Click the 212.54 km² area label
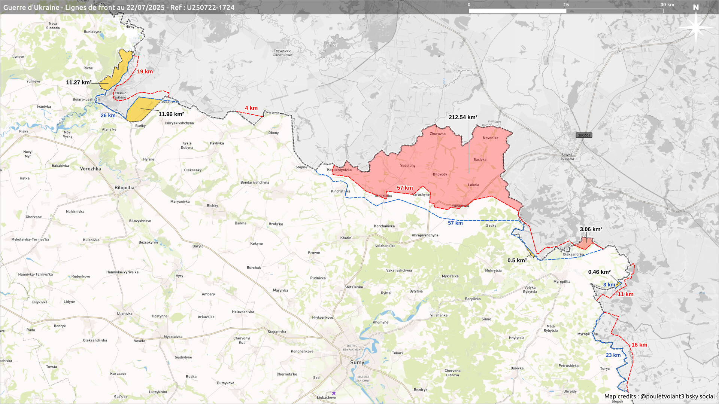719x404 pixels. [x=463, y=117]
